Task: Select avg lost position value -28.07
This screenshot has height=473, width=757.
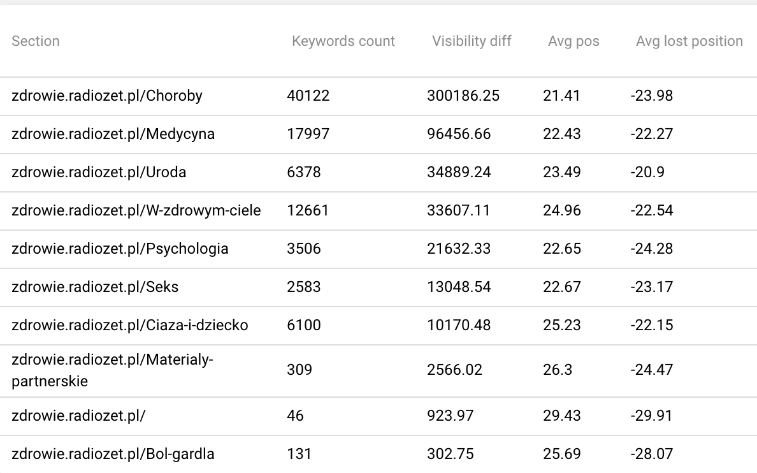Action: (651, 454)
